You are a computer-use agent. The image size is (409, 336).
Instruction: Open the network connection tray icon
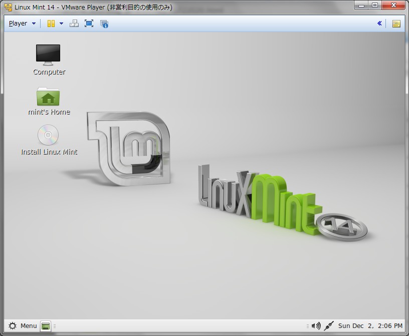[329, 326]
